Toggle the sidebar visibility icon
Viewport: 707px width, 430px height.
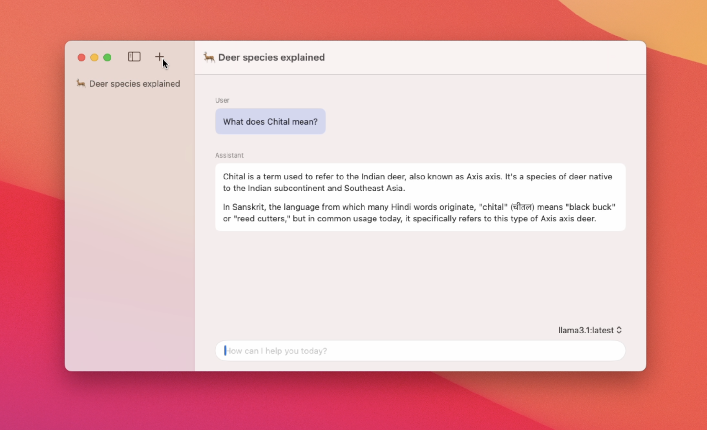pos(134,57)
